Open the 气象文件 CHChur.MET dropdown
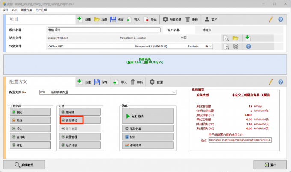 coord(210,46)
